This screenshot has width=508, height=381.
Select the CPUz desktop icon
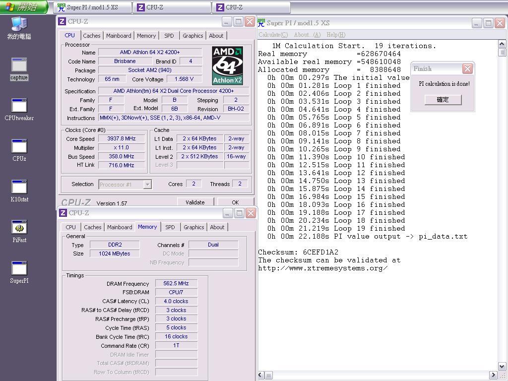[19, 150]
